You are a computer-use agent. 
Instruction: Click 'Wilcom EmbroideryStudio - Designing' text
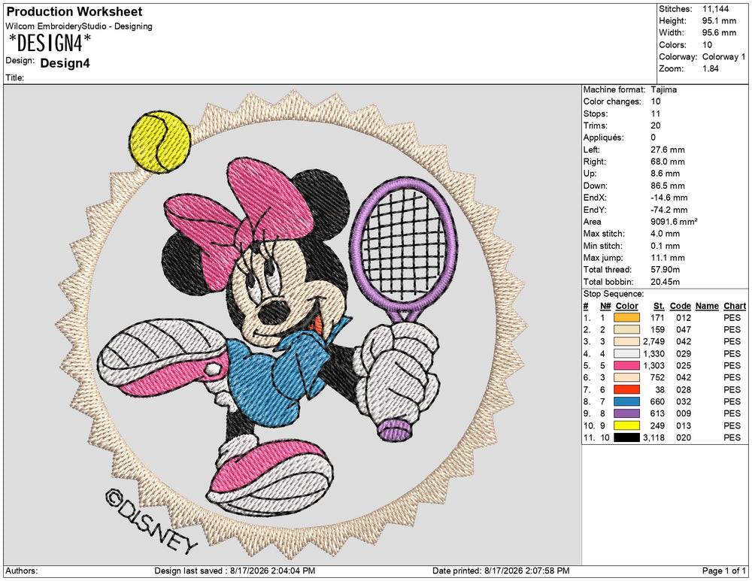point(79,26)
